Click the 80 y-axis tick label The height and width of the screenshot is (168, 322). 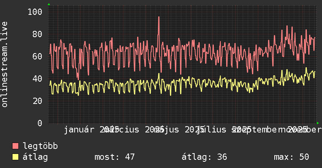(38, 34)
